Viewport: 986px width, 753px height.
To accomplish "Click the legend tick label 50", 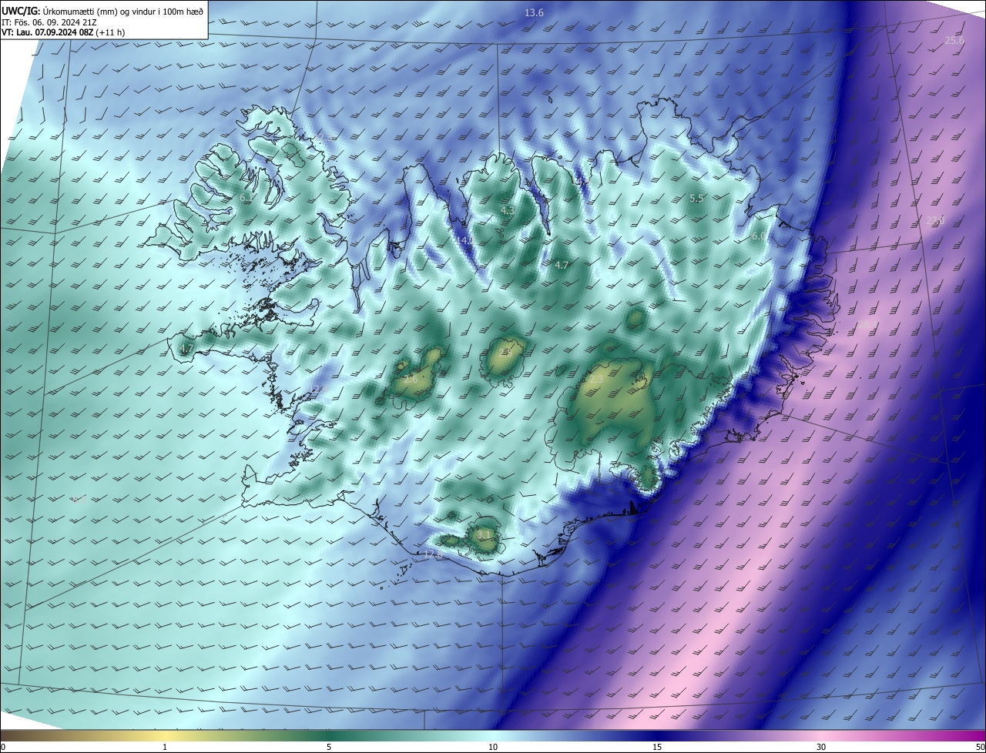I will (980, 747).
